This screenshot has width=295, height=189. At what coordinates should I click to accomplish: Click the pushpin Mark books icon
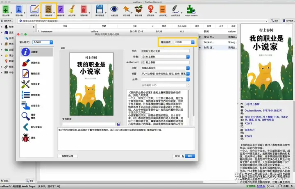pos(127,9)
